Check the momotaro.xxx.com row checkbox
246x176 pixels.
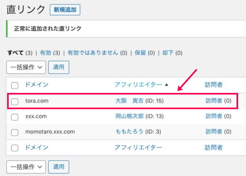tap(15, 132)
